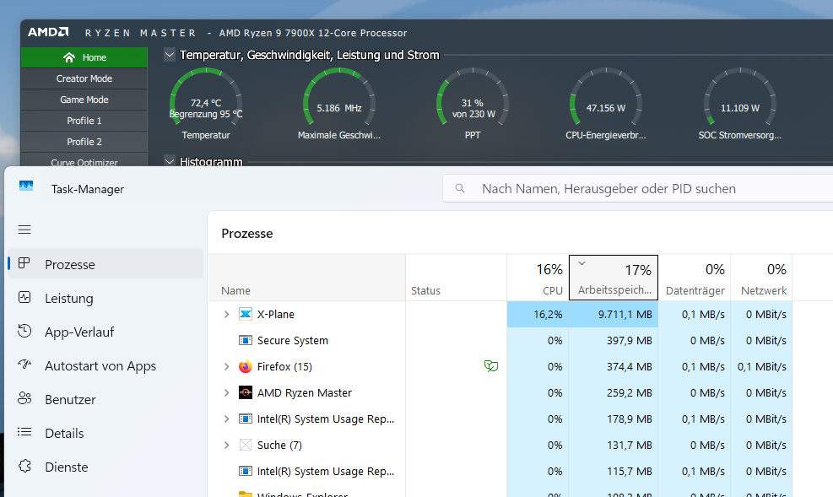Expand the Firefox (15) process group
This screenshot has height=497, width=833.
point(226,366)
